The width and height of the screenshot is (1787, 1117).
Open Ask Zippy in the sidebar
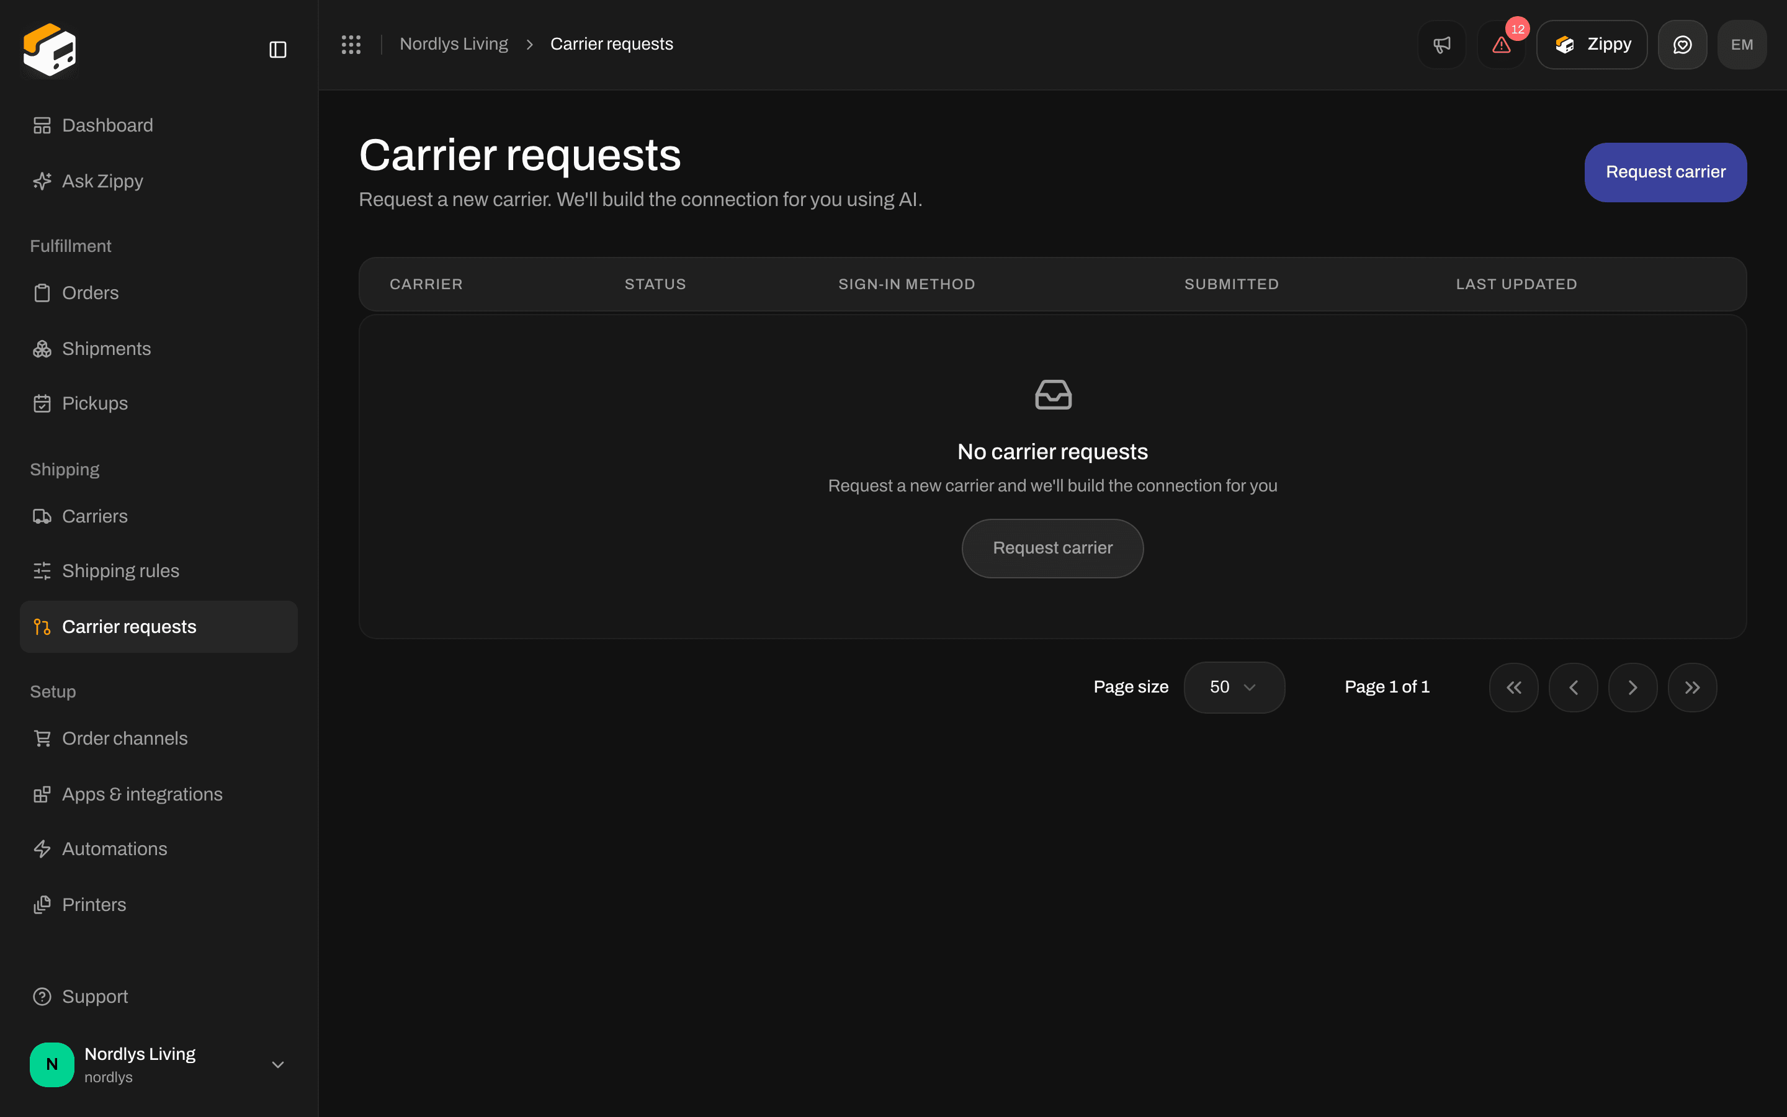click(x=159, y=181)
